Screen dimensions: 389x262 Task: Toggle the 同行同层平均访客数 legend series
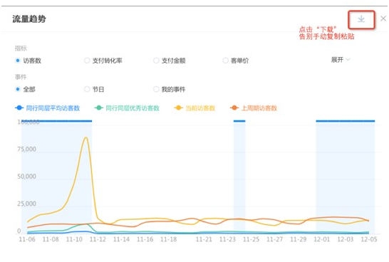click(48, 108)
